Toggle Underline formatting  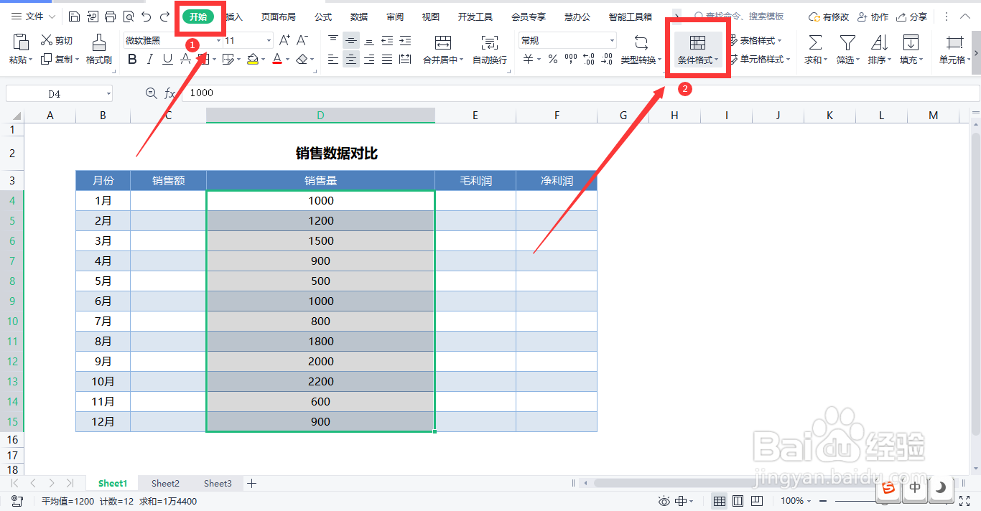click(x=168, y=60)
